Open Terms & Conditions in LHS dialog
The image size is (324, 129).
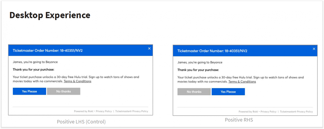[77, 81]
